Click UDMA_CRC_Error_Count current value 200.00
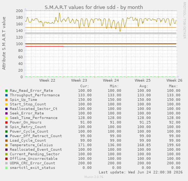Viewport: 188px width, 181px height. (85, 163)
